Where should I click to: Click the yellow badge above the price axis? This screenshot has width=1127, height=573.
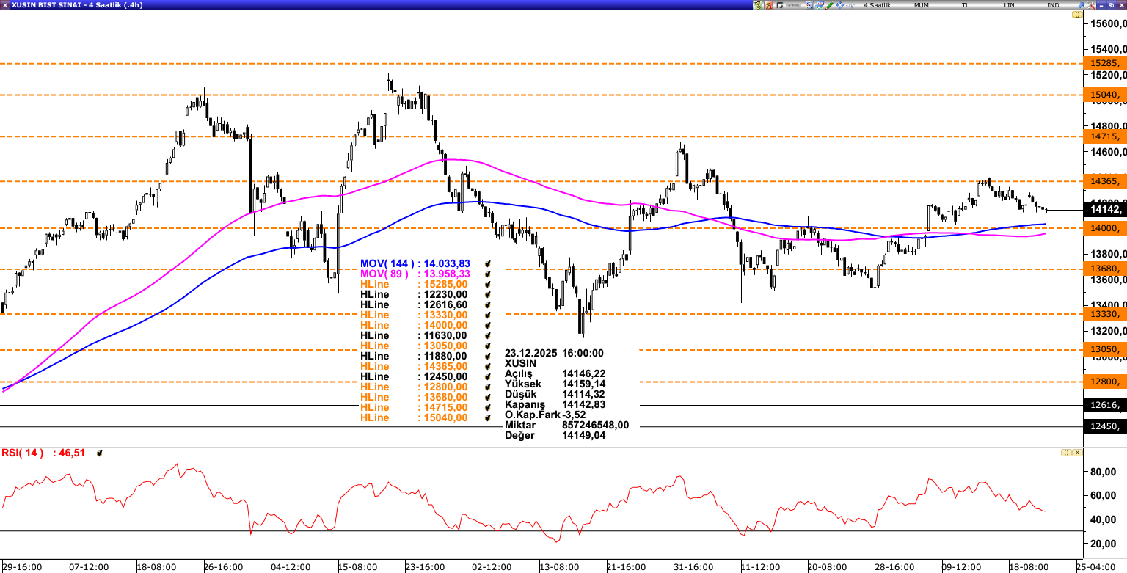pos(1077,15)
